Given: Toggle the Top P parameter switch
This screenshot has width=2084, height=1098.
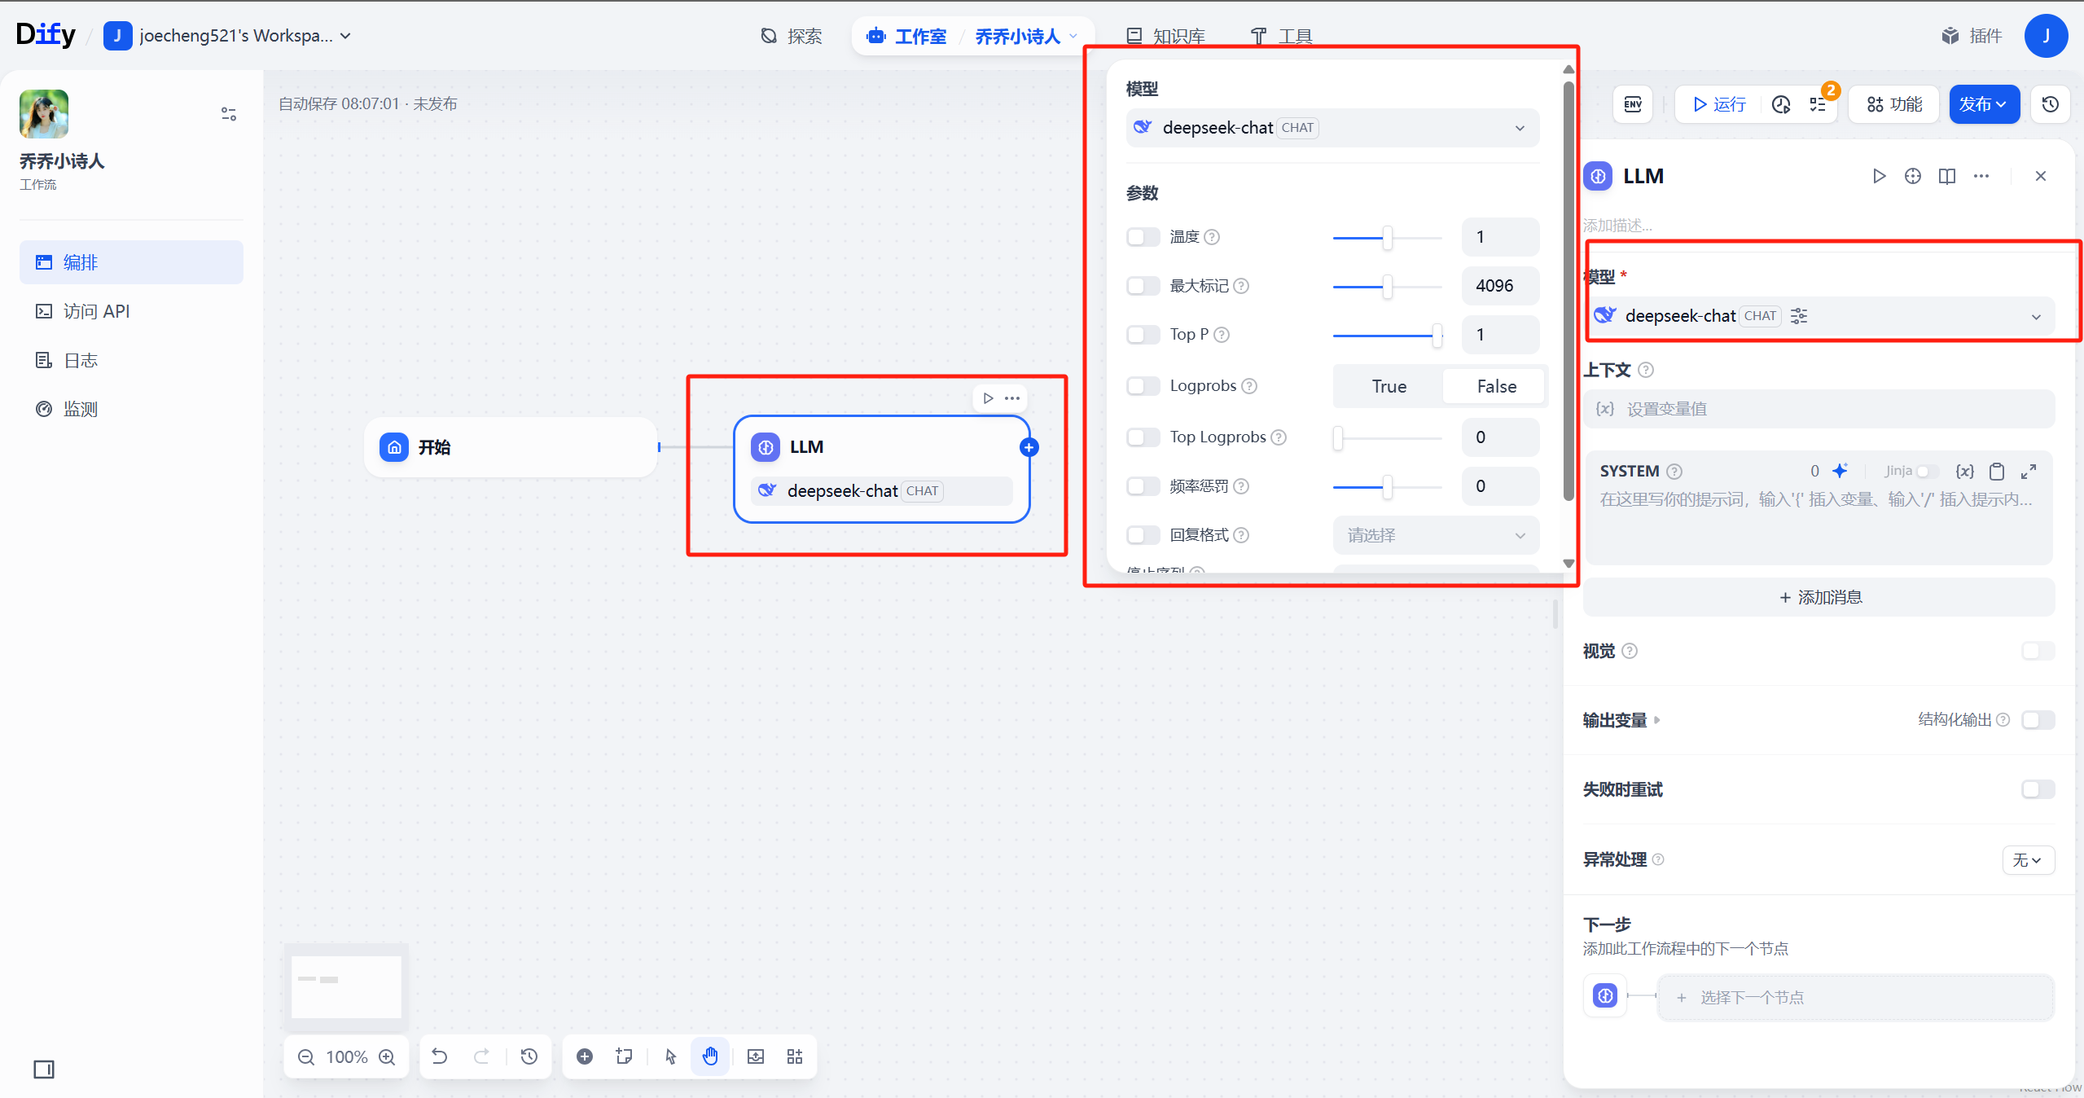Looking at the screenshot, I should tap(1143, 335).
